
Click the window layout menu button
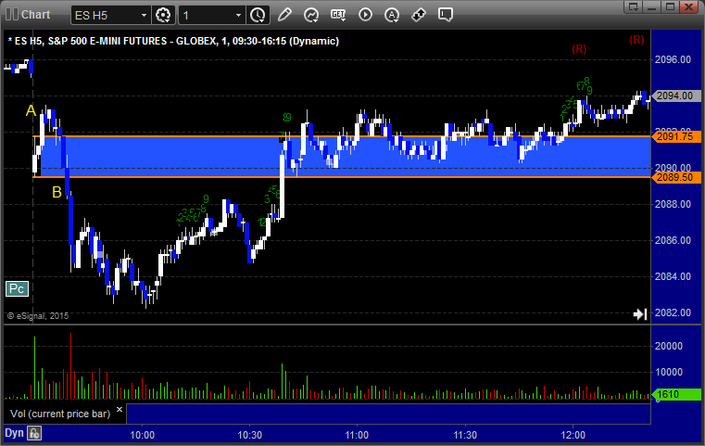634,6
